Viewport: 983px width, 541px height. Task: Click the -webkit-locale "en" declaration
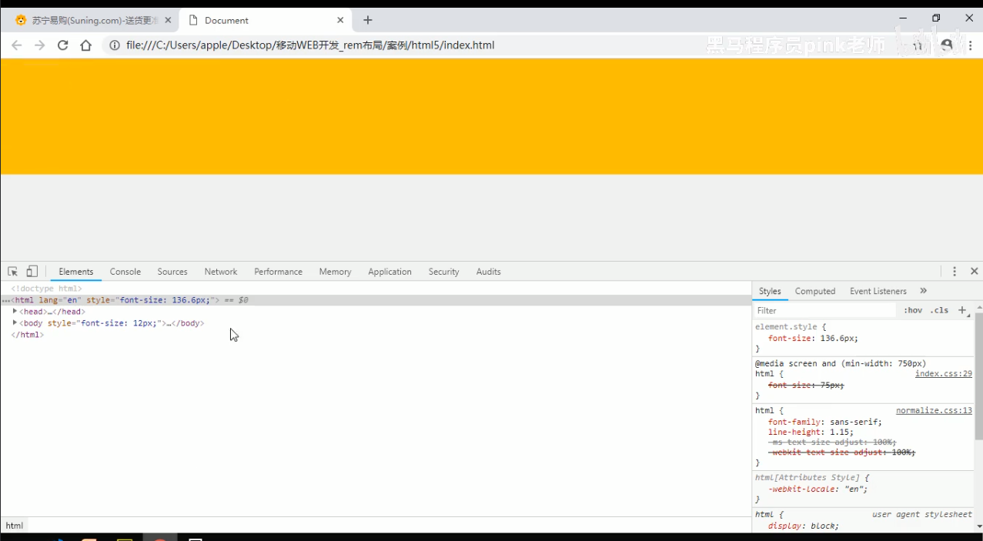(817, 489)
